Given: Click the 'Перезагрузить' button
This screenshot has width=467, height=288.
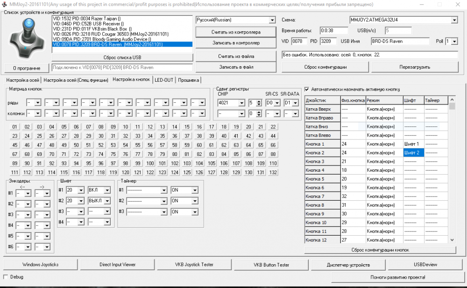Looking at the screenshot, I should (x=415, y=67).
